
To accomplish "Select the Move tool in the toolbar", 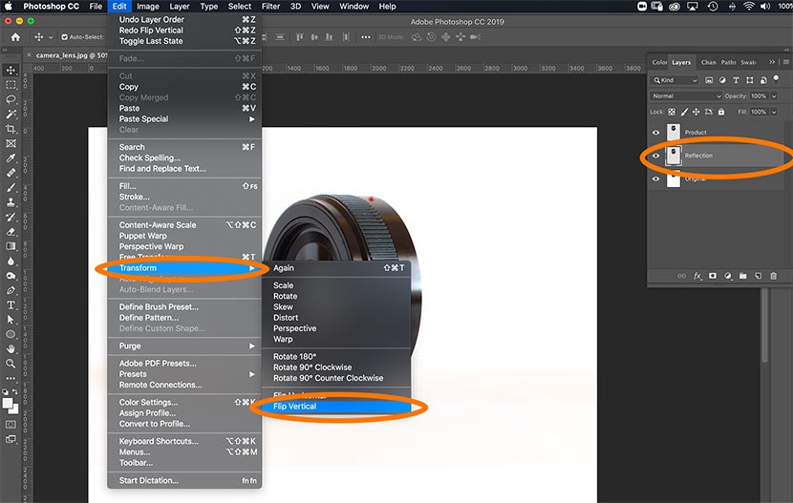I will tap(11, 71).
